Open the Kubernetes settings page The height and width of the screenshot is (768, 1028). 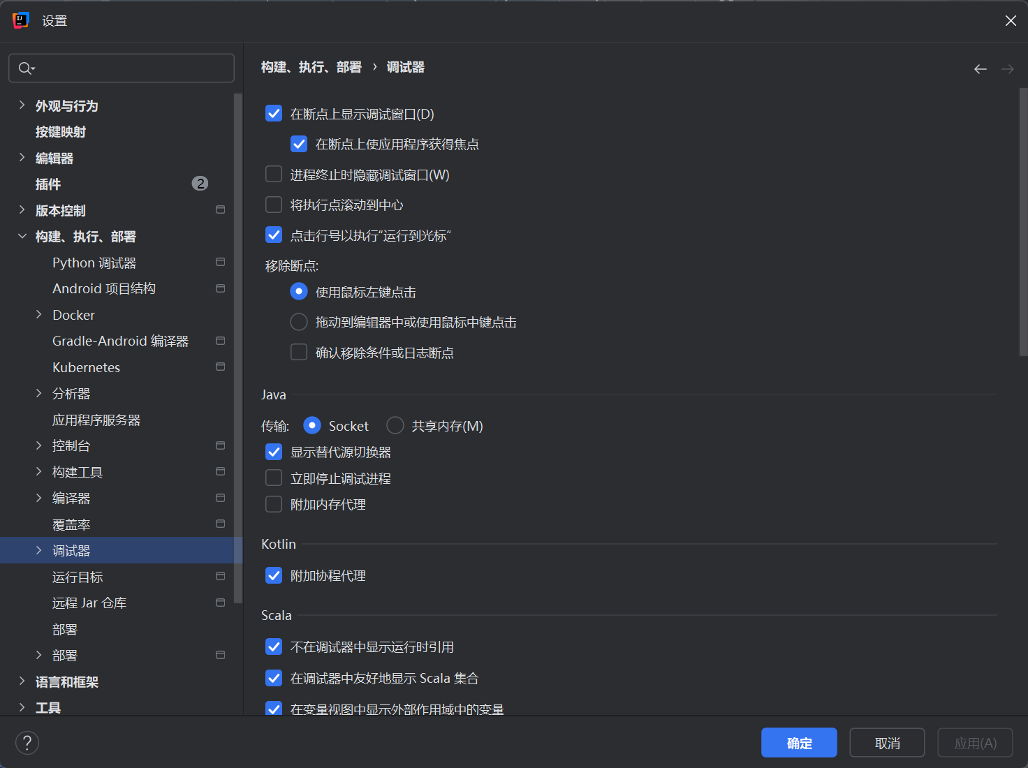(86, 367)
